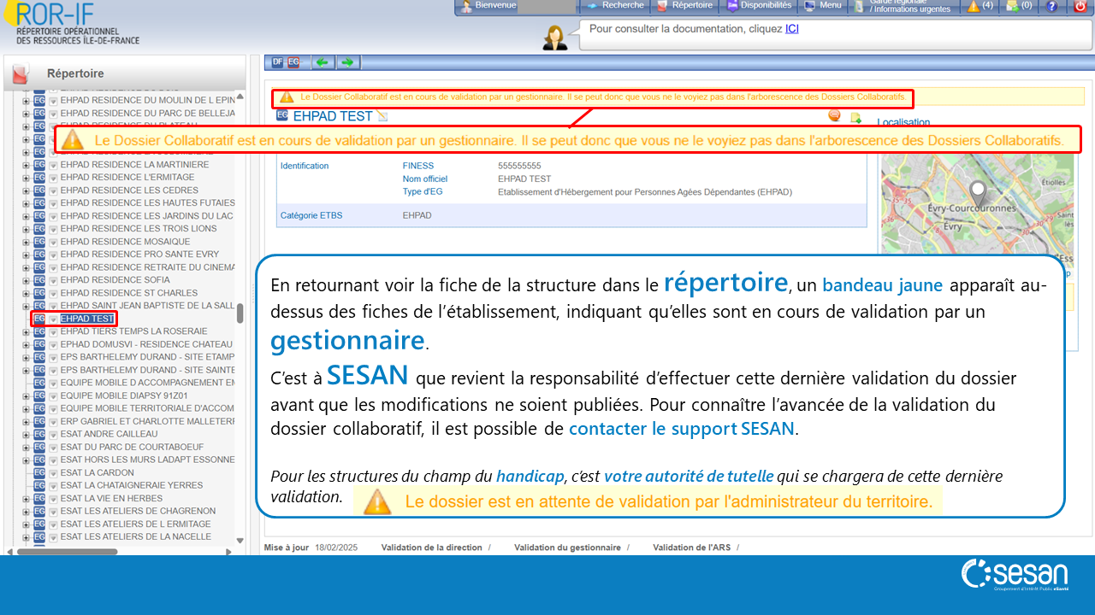Expand EHPAD RESIDENCE MOSAIQUE node
Image resolution: width=1095 pixels, height=615 pixels.
27,242
